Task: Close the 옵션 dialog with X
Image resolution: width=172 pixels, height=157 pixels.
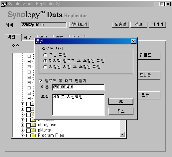Action: click(x=133, y=41)
